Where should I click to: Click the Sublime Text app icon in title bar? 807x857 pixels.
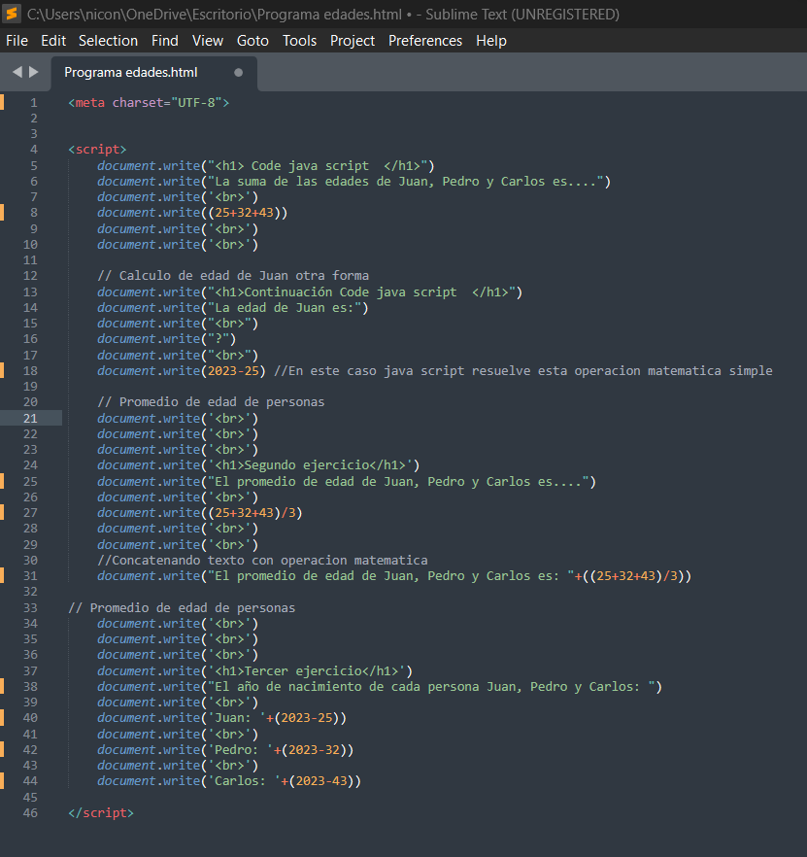(12, 14)
